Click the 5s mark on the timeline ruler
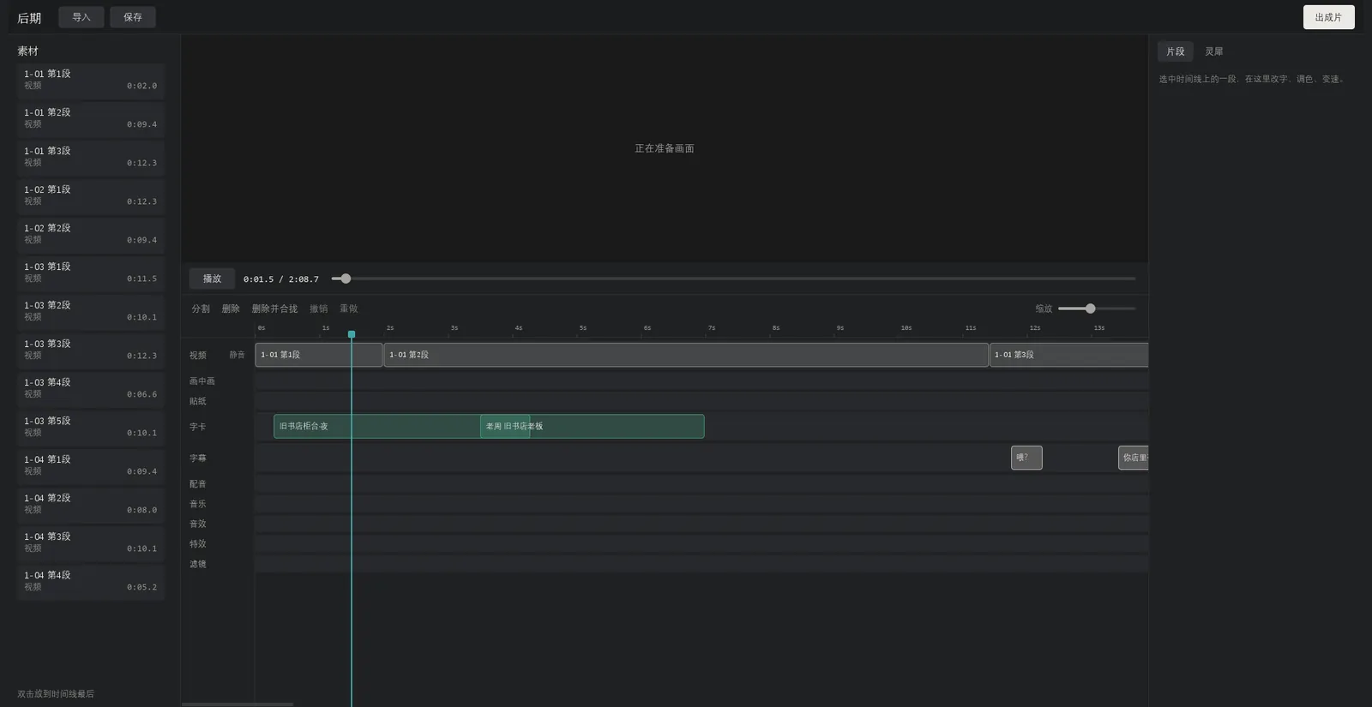1372x707 pixels. pos(582,328)
